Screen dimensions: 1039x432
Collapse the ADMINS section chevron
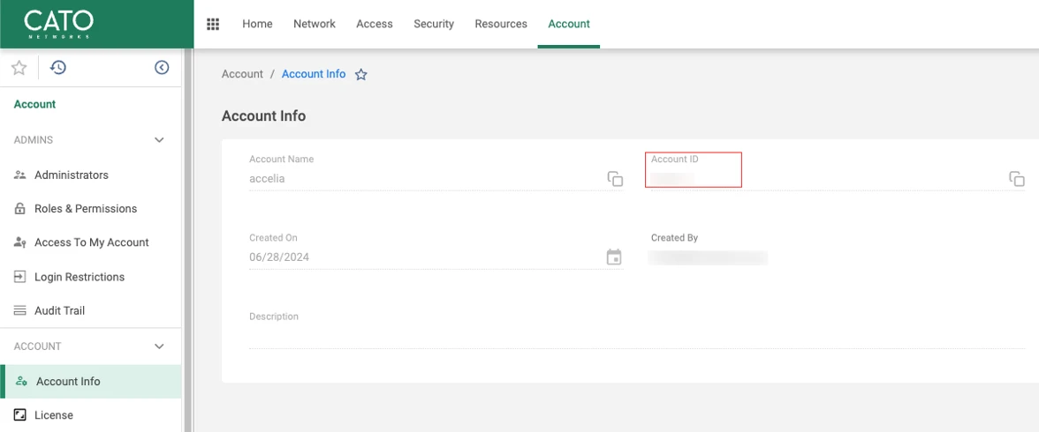[159, 140]
